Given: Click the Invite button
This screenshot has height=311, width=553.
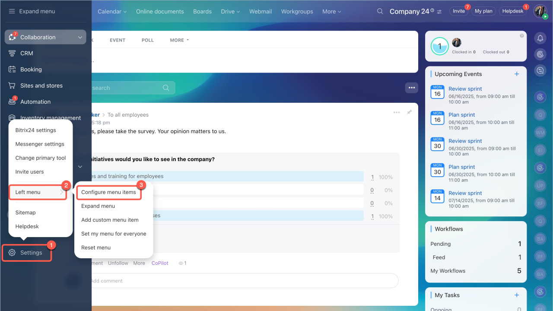Looking at the screenshot, I should coord(458,11).
